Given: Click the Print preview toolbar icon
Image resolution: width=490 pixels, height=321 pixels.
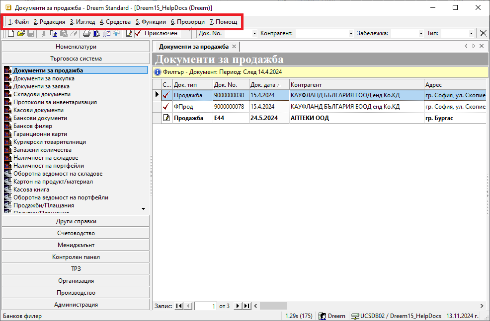Looking at the screenshot, I should [x=96, y=33].
